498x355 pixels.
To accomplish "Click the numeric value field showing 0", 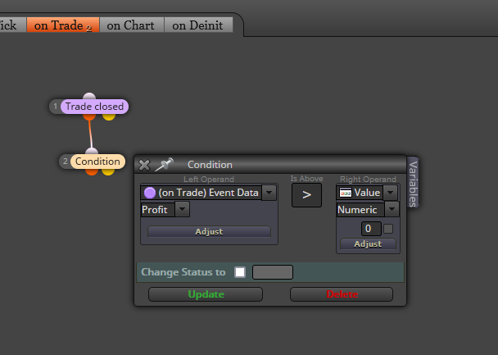I will tap(371, 229).
